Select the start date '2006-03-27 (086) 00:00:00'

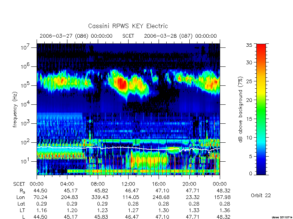click(x=76, y=36)
